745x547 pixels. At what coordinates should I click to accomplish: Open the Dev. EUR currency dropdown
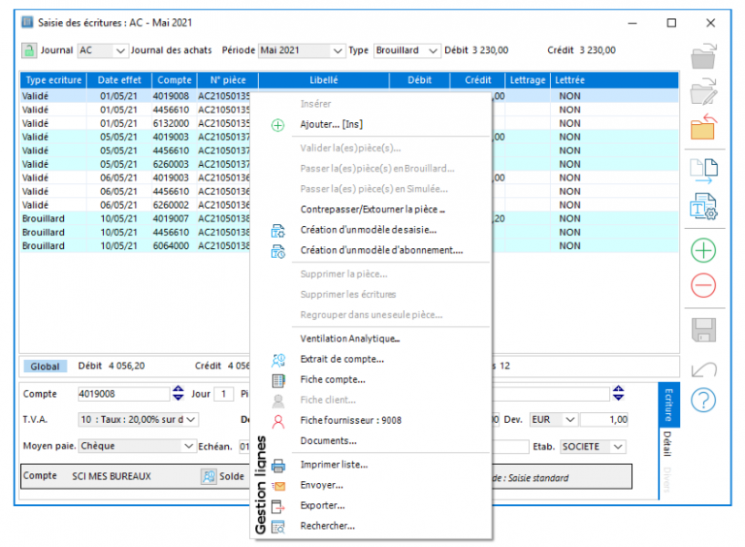(570, 419)
